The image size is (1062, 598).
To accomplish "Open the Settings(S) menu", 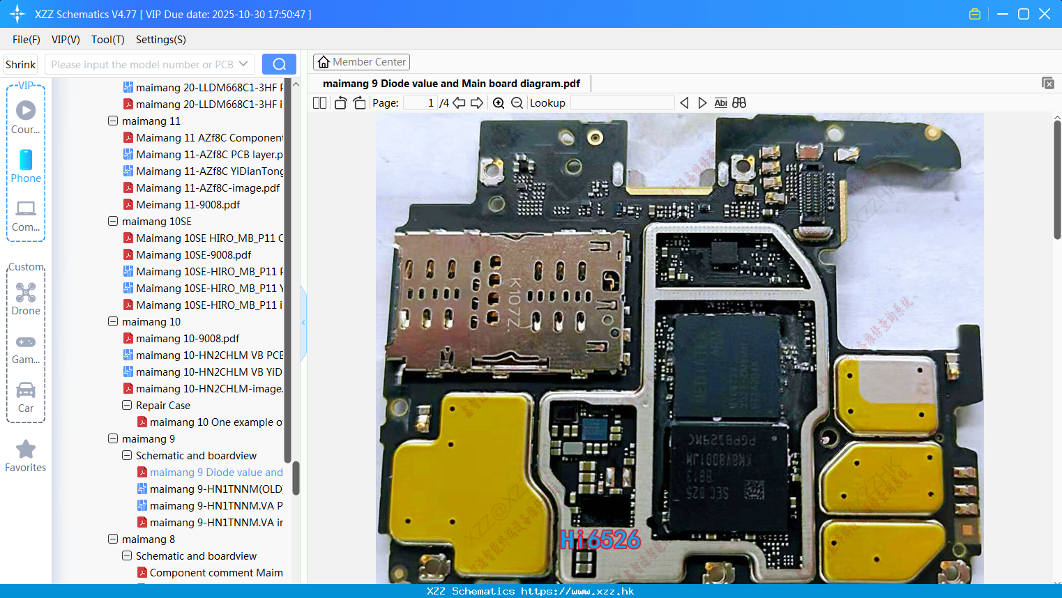I will [161, 40].
